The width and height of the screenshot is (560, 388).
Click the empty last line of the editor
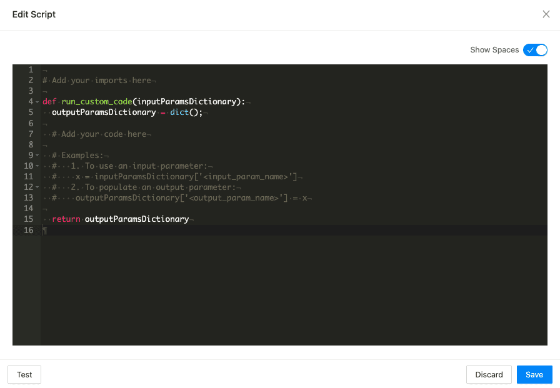coord(125,230)
